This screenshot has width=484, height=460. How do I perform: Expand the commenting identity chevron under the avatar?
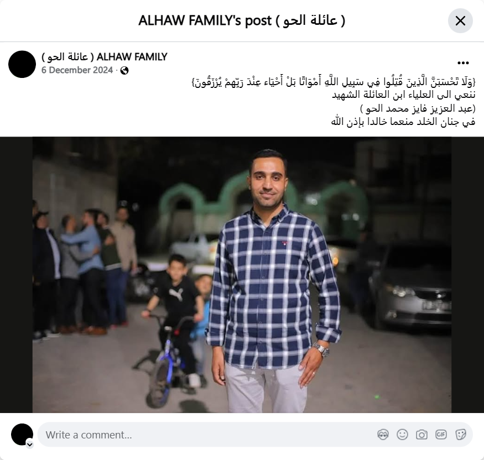[x=30, y=445]
